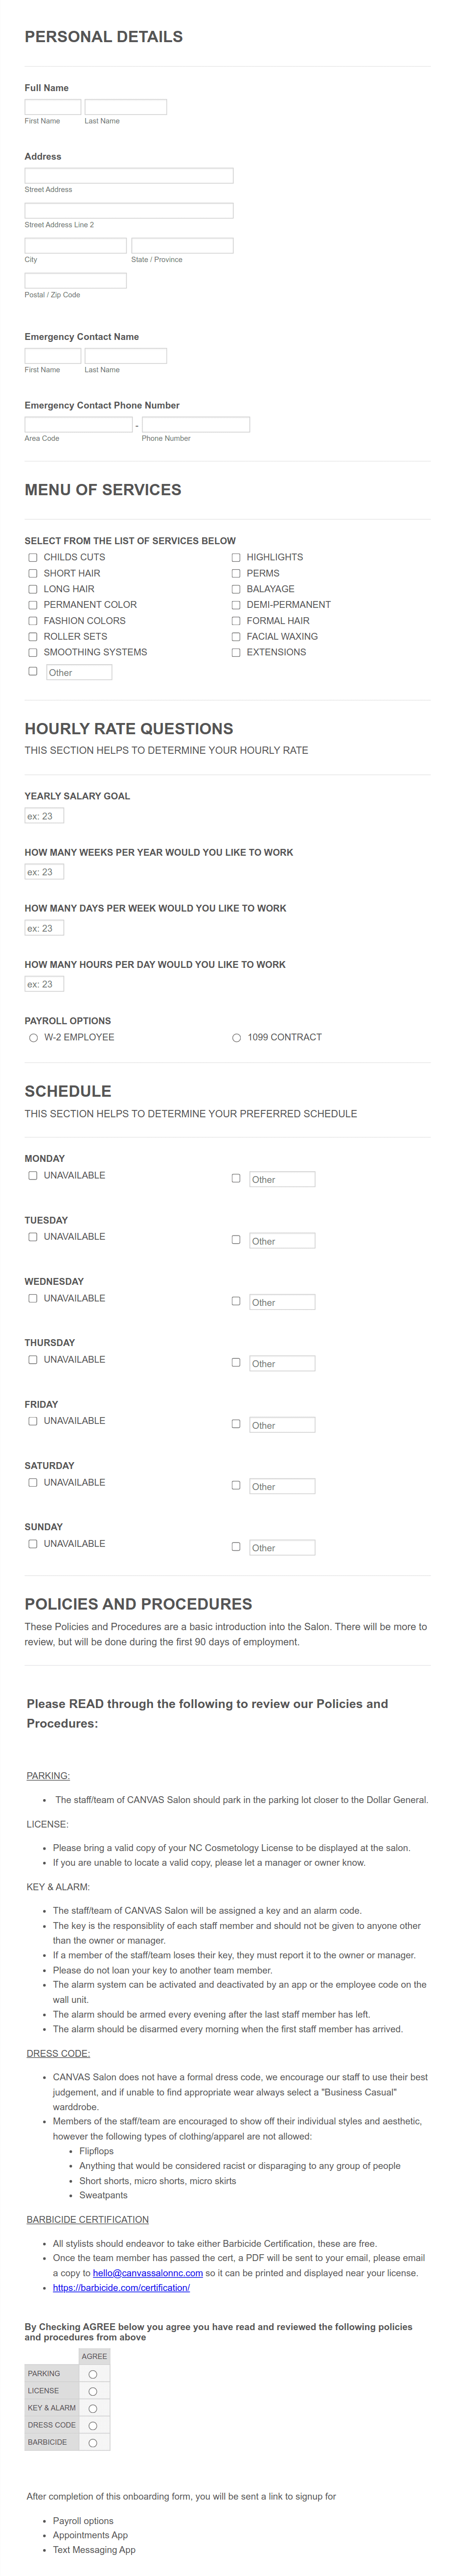The image size is (455, 2576).
Task: Check the FACIAL WAXING option
Action: pyautogui.click(x=236, y=636)
